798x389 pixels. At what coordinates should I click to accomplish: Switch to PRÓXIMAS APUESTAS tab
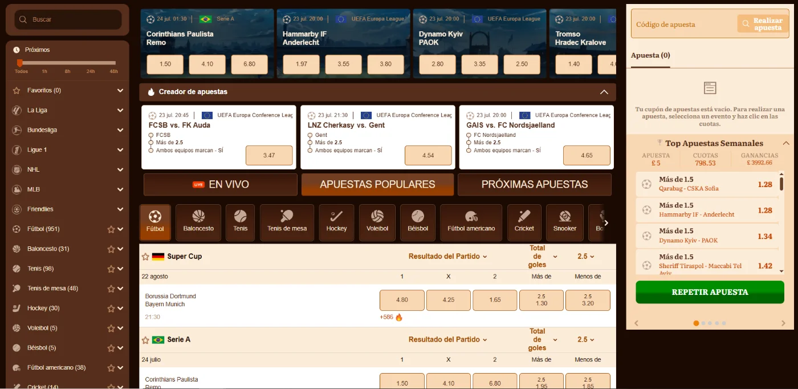[535, 184]
